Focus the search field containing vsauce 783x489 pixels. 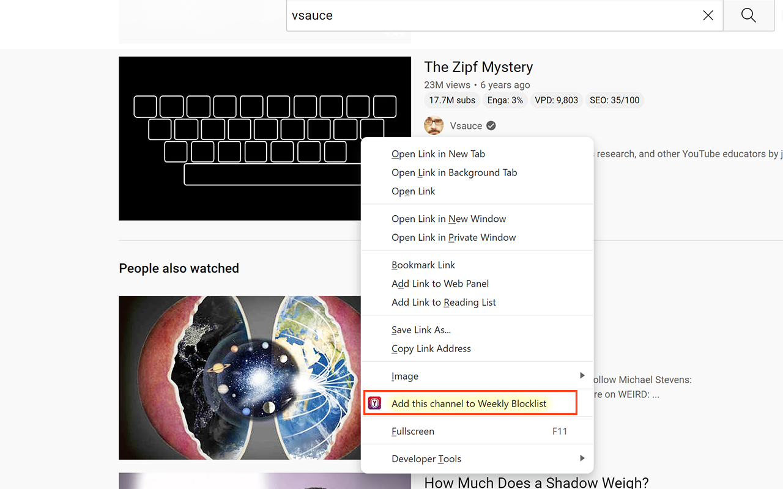[505, 15]
